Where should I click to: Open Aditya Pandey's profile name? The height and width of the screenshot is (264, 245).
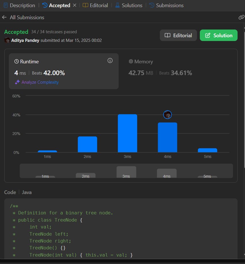25,40
